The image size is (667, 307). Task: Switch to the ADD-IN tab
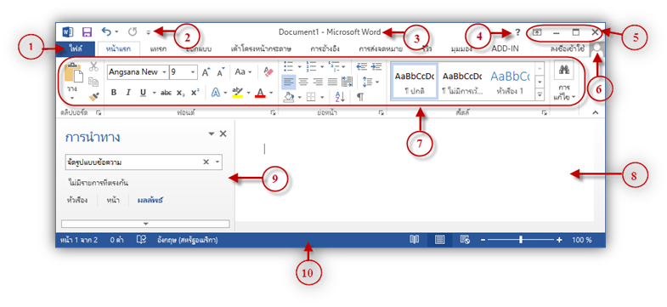coord(505,49)
